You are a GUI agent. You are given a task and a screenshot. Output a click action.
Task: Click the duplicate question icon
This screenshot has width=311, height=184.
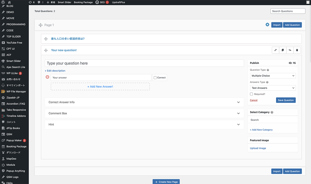283,50
